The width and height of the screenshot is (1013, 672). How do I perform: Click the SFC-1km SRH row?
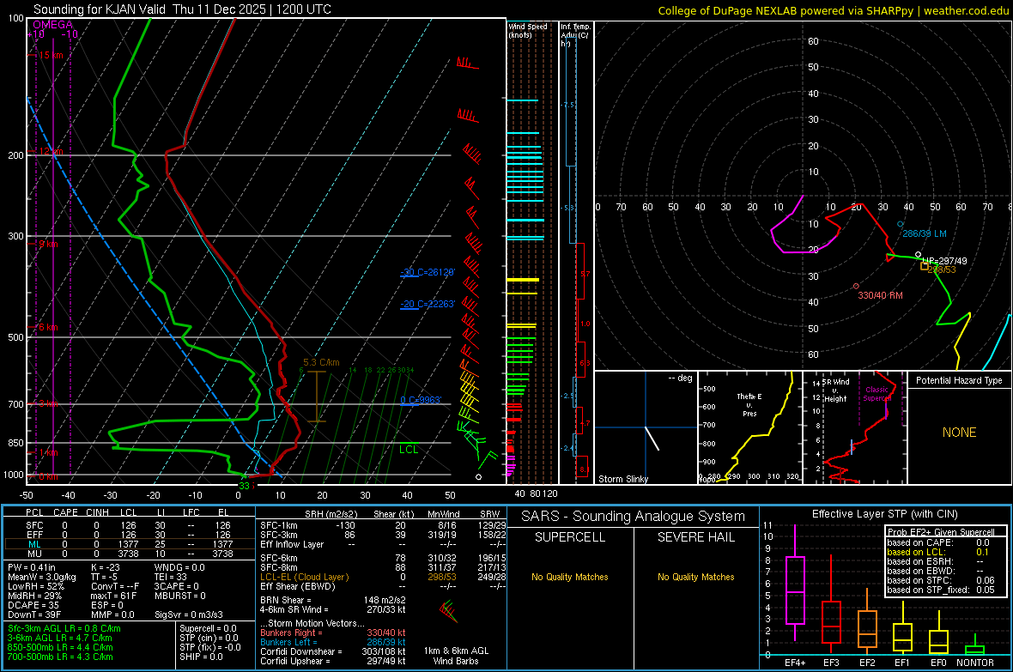tap(383, 525)
